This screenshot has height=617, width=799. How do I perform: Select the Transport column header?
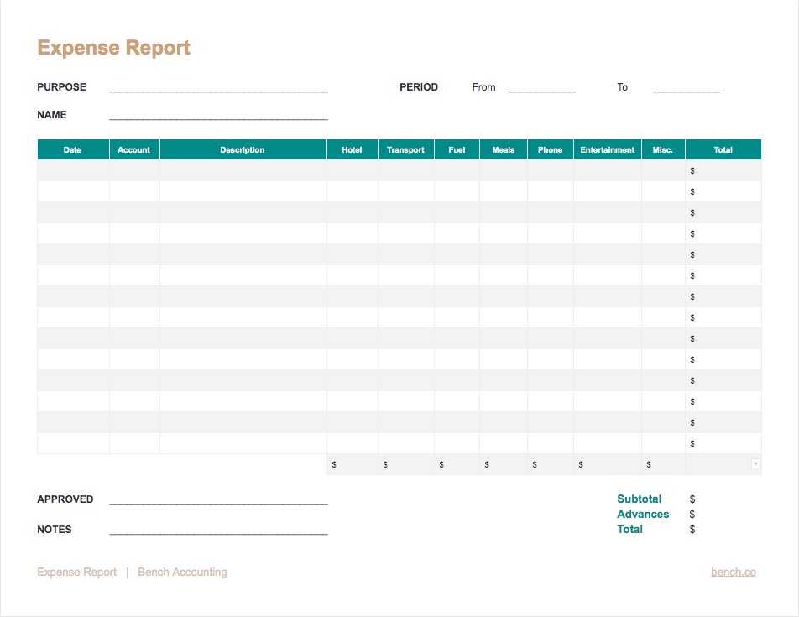[405, 149]
